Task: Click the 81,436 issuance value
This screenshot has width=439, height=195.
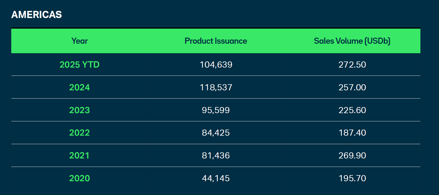Action: [216, 156]
